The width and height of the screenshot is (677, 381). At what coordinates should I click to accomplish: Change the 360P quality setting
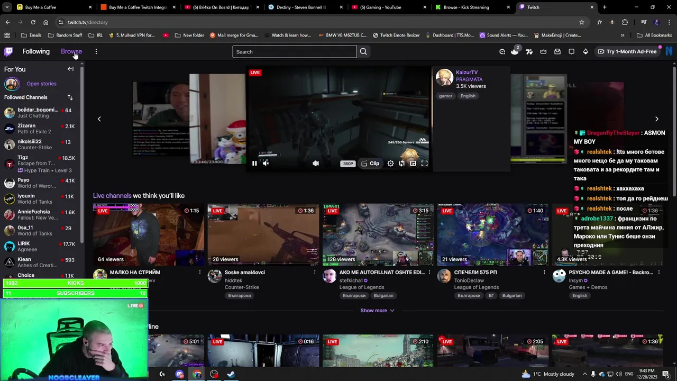[x=348, y=164]
